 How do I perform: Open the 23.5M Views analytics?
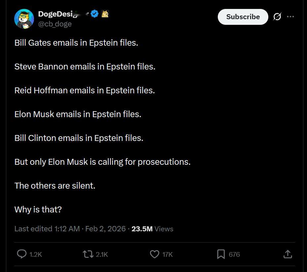[152, 229]
